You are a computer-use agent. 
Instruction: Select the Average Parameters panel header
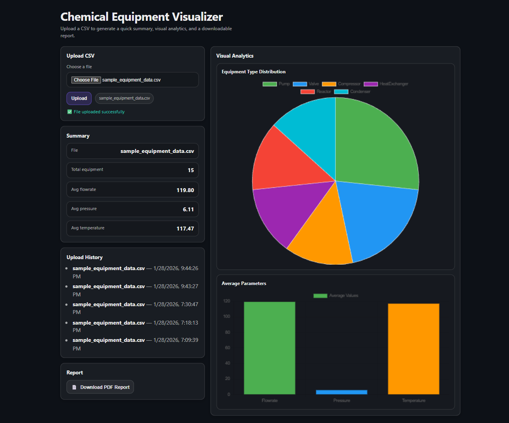pyautogui.click(x=244, y=283)
